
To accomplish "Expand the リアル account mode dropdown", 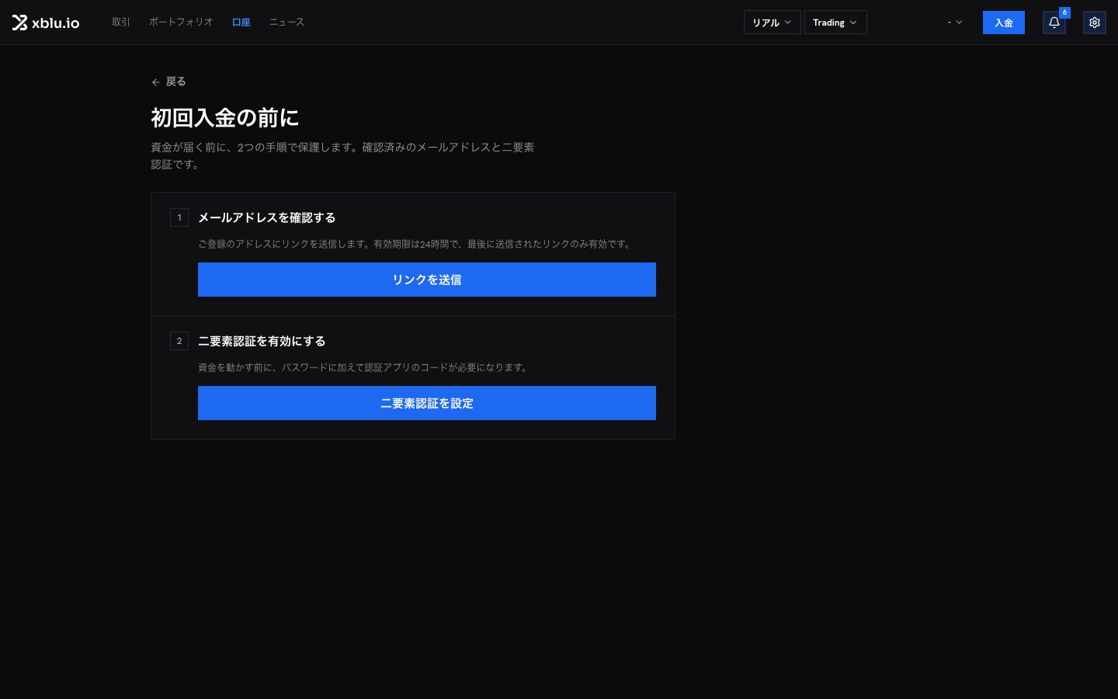I will pos(772,23).
